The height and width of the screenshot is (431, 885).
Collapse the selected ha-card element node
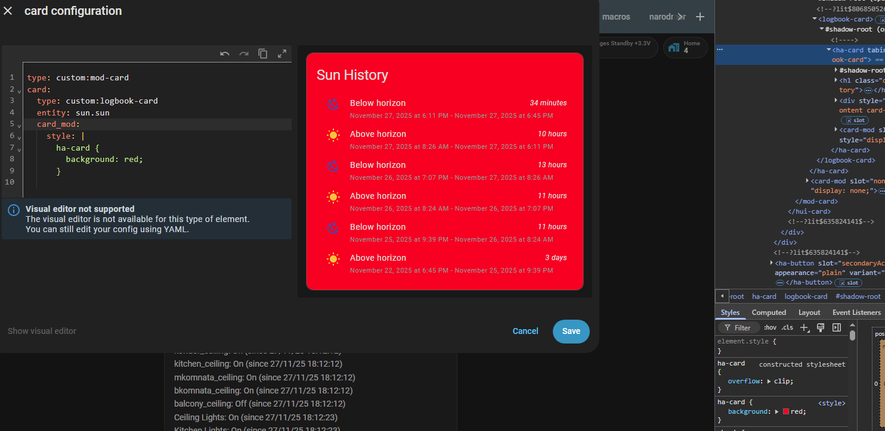[829, 50]
